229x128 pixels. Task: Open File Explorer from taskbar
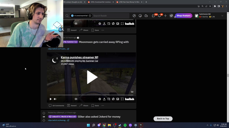(x=109, y=125)
